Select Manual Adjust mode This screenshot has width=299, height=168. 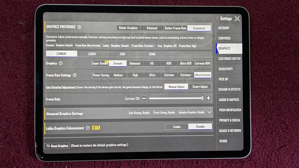point(176,87)
